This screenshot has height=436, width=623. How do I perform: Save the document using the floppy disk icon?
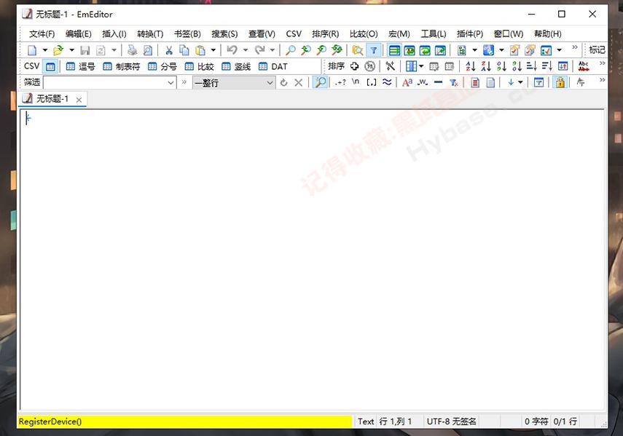click(85, 50)
